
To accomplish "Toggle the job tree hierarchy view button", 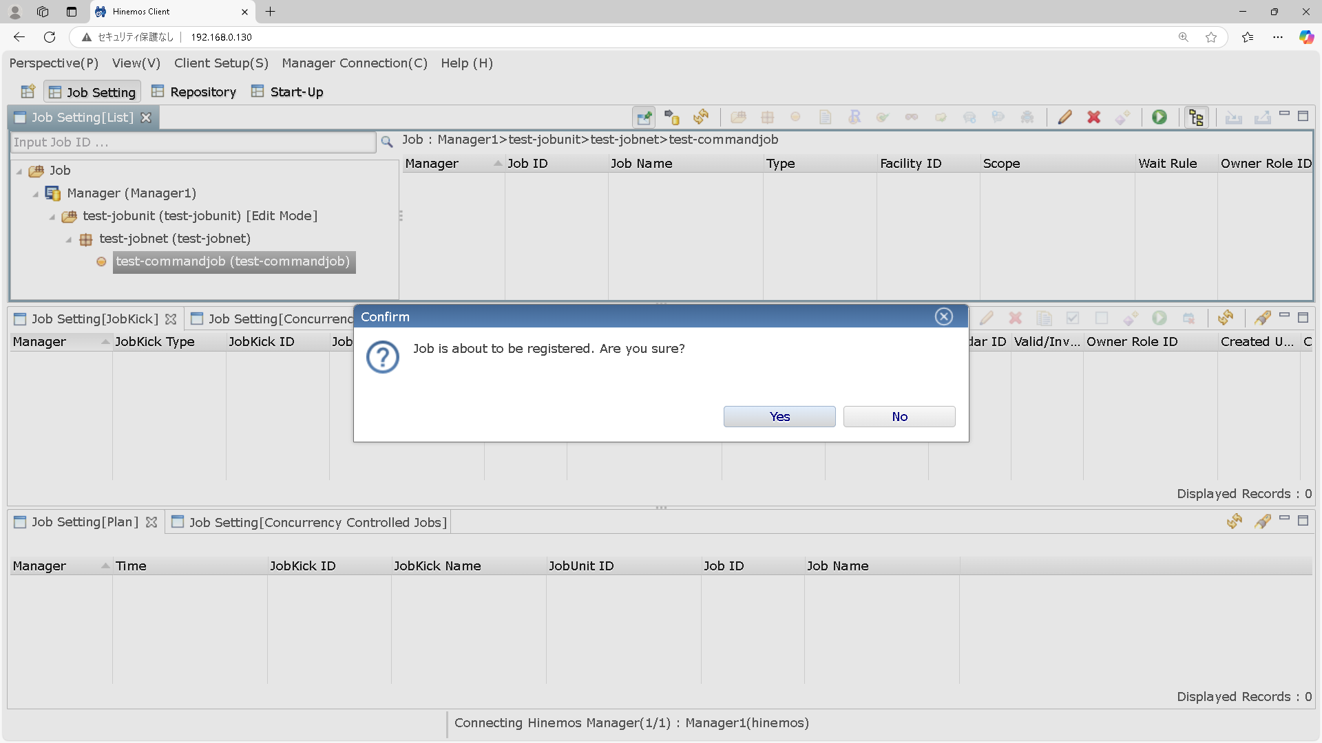I will click(x=1196, y=117).
